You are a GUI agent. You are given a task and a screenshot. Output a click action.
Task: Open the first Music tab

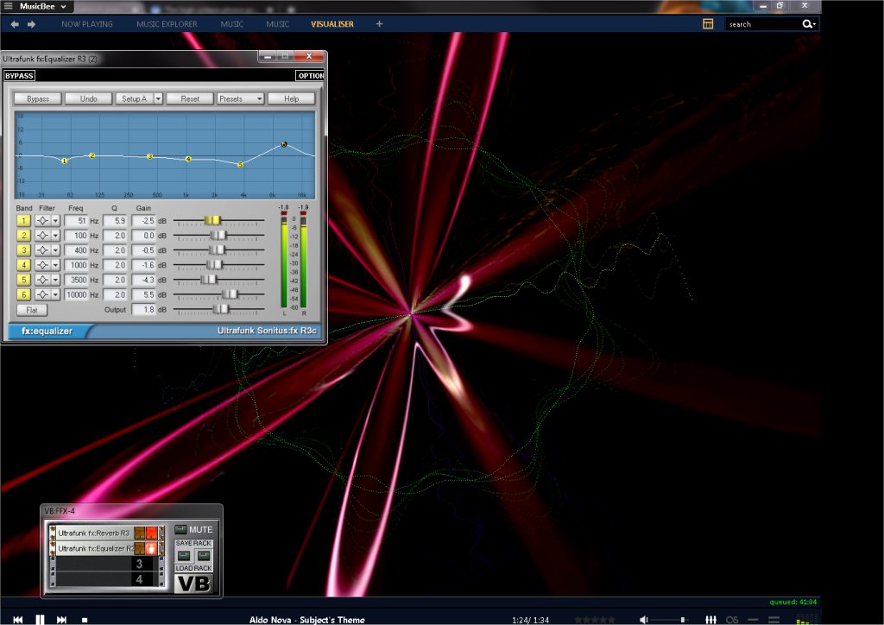tap(232, 24)
